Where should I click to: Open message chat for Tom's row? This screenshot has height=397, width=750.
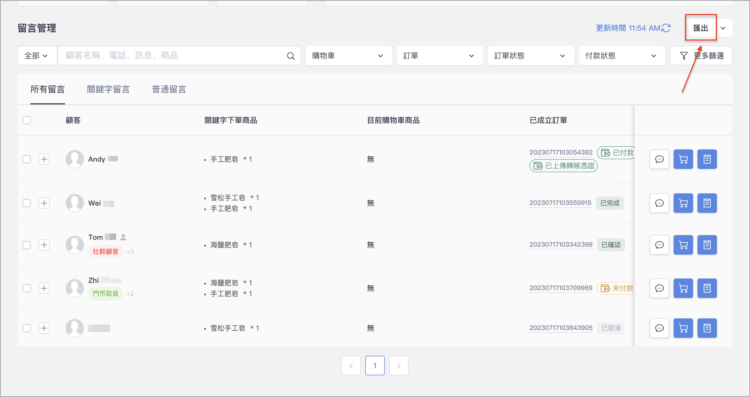click(x=659, y=245)
